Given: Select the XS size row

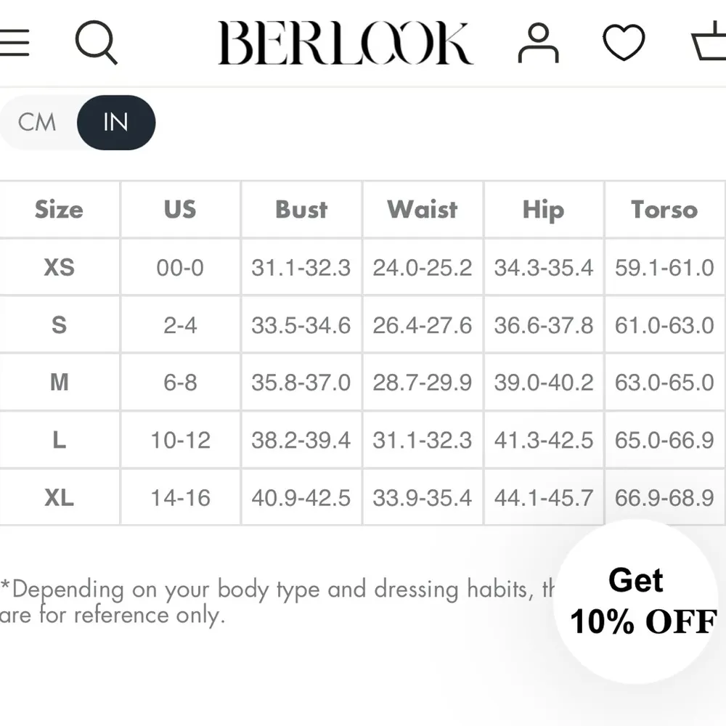Looking at the screenshot, I should [60, 267].
